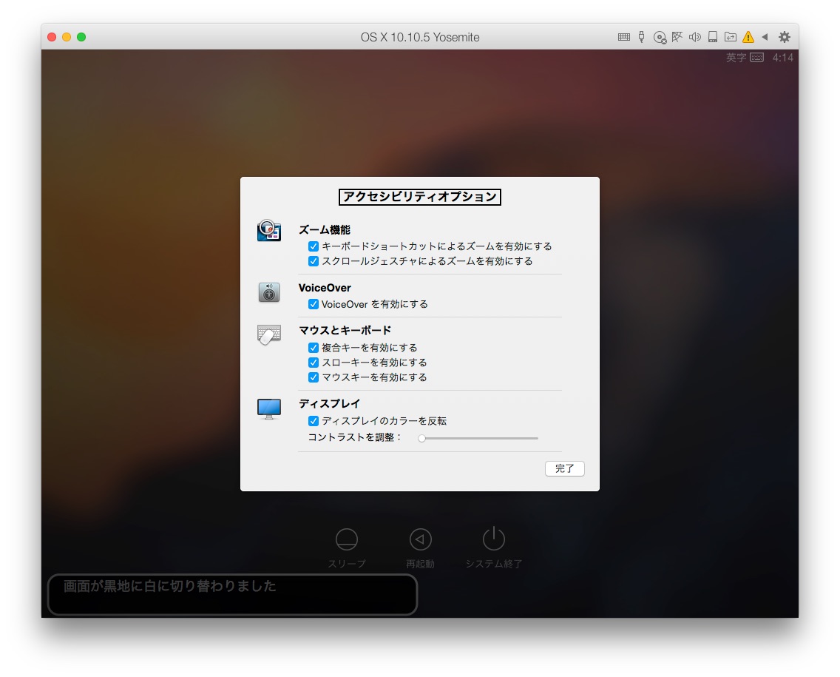Uncheck scroll gesture zoom (スクロールジェスチャ) checkbox
Screen dimensions: 840x677
[314, 262]
